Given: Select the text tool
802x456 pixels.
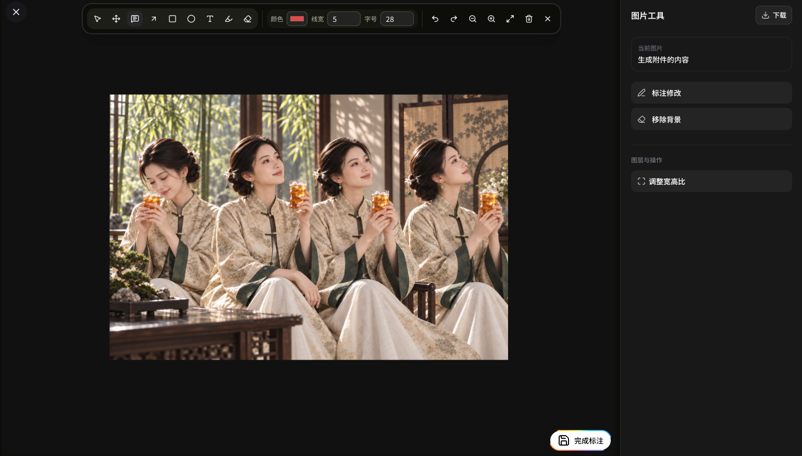Looking at the screenshot, I should 210,19.
